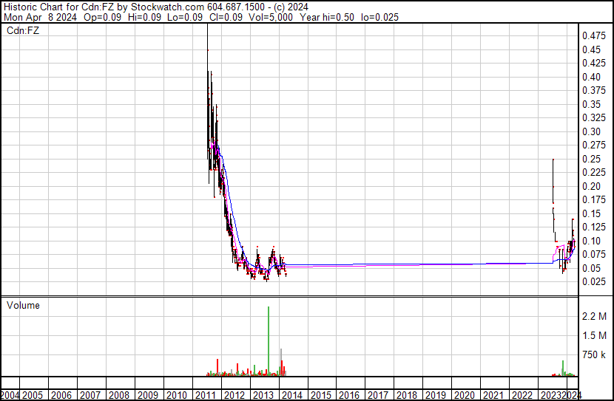Click the 0.25 price axis label

coord(591,159)
